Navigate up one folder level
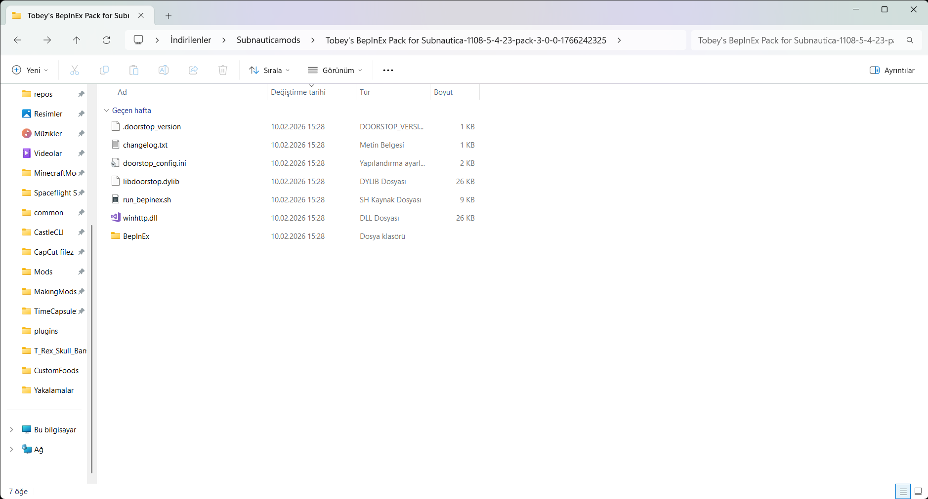928x499 pixels. point(77,40)
